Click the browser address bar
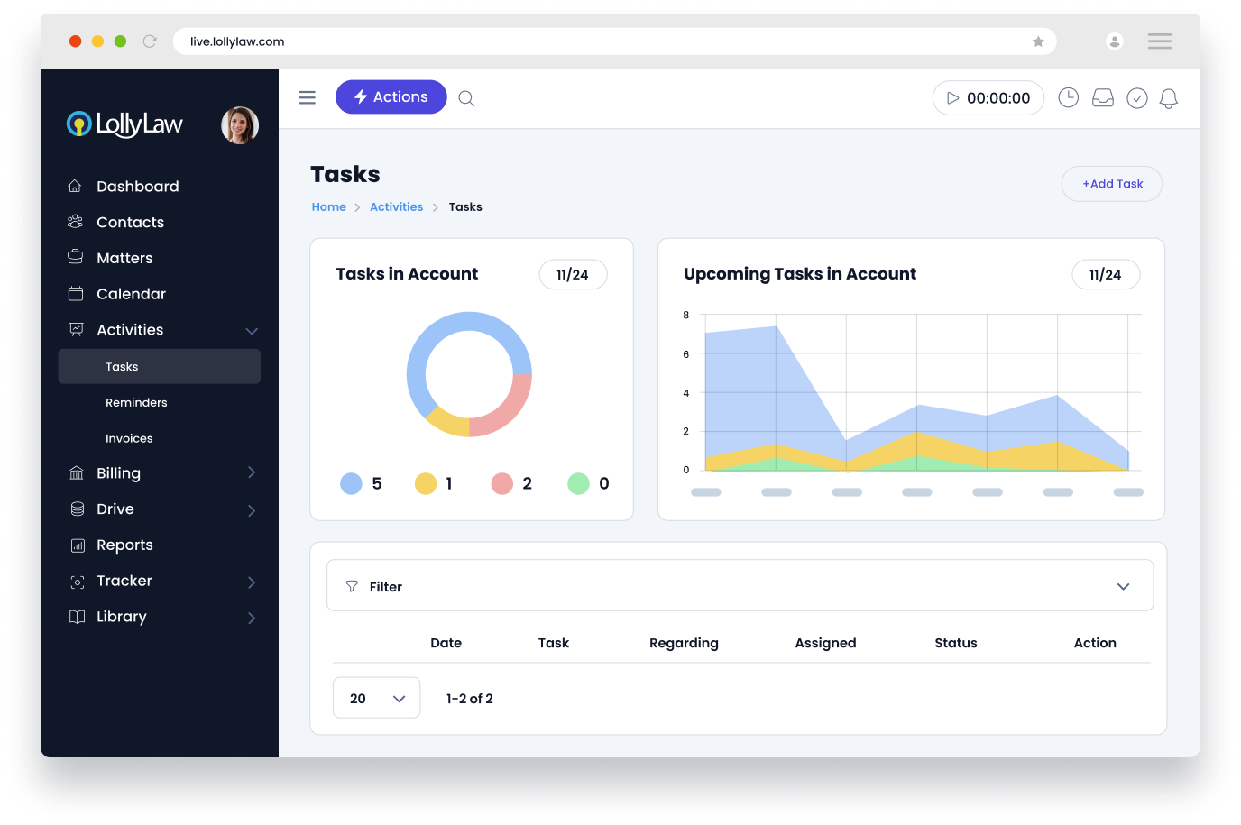 click(x=604, y=41)
